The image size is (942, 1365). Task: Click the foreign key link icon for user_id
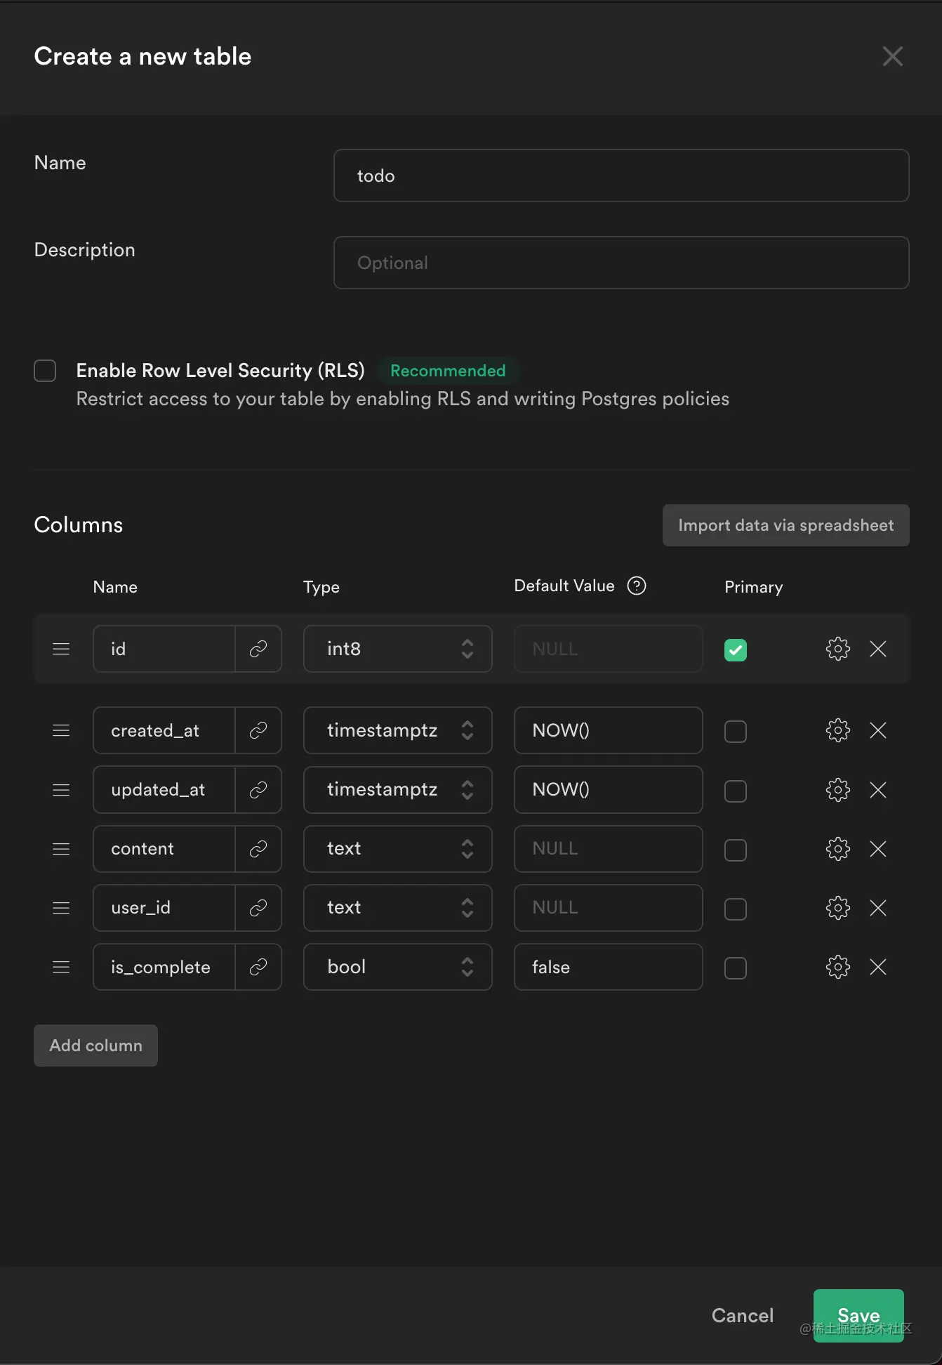[x=258, y=908]
